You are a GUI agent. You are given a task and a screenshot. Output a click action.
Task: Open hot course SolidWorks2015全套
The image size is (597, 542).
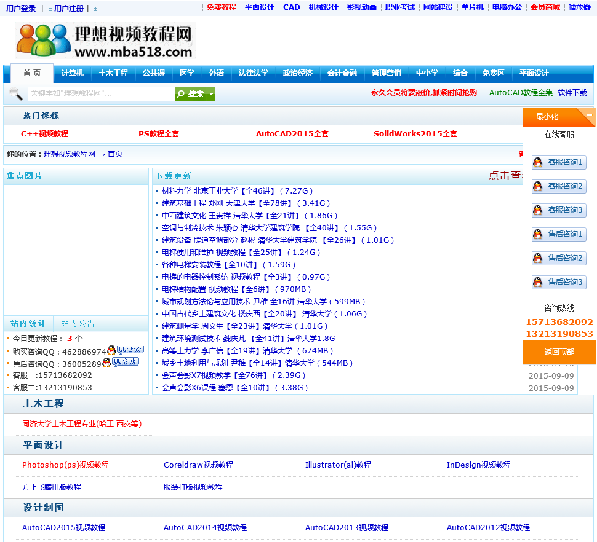415,134
